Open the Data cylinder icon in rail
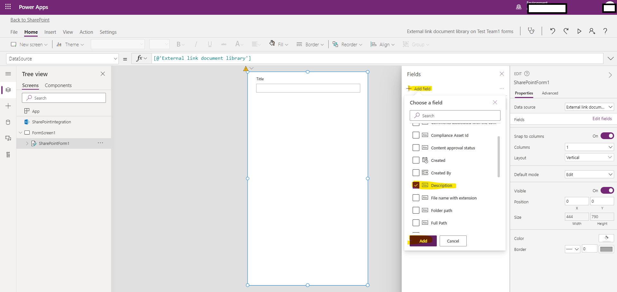The width and height of the screenshot is (617, 292). [x=8, y=122]
